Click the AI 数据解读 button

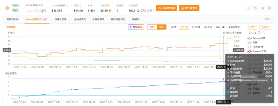tap(136, 27)
